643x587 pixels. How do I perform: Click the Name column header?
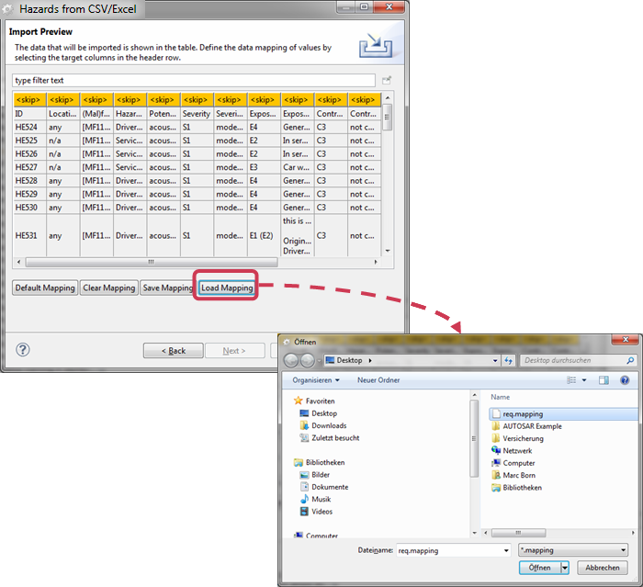[501, 397]
